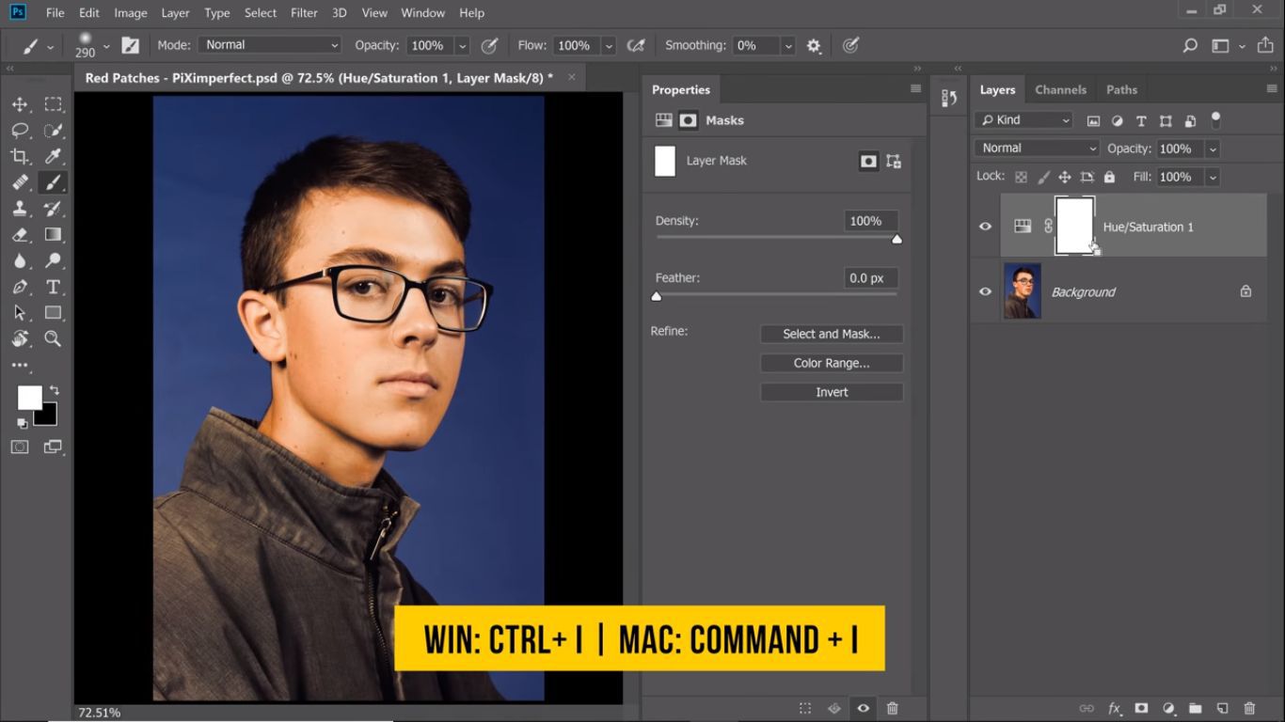Image resolution: width=1285 pixels, height=722 pixels.
Task: Open the Brush Preset picker arrow
Action: [106, 45]
